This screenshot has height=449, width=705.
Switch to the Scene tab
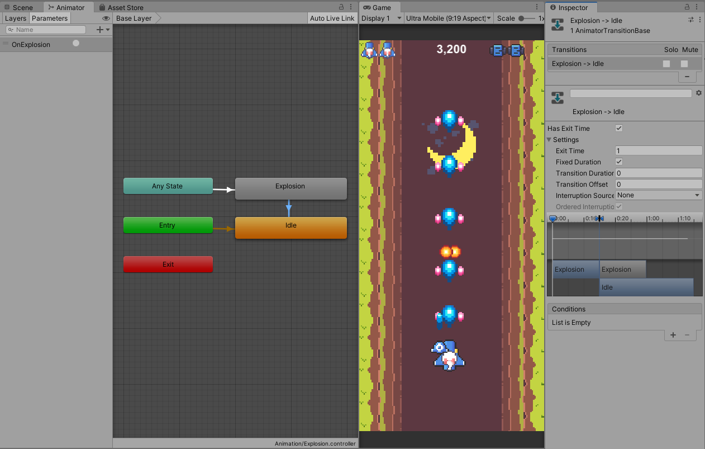click(x=18, y=7)
